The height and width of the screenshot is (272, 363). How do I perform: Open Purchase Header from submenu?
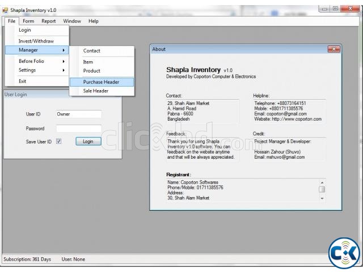[102, 82]
